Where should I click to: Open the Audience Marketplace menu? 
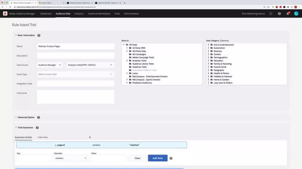pyautogui.click(x=99, y=14)
